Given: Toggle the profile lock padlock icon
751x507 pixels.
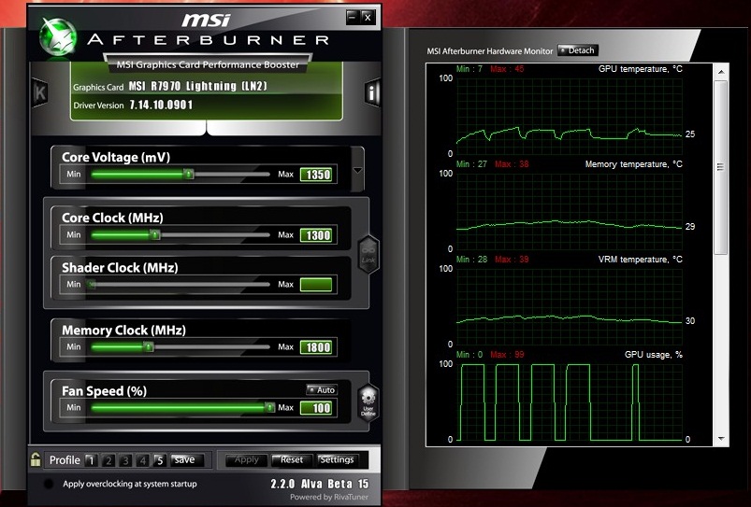Looking at the screenshot, I should pyautogui.click(x=36, y=459).
